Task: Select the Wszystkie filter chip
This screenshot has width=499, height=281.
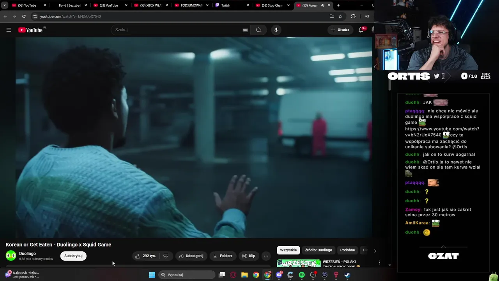Action: coord(288,250)
